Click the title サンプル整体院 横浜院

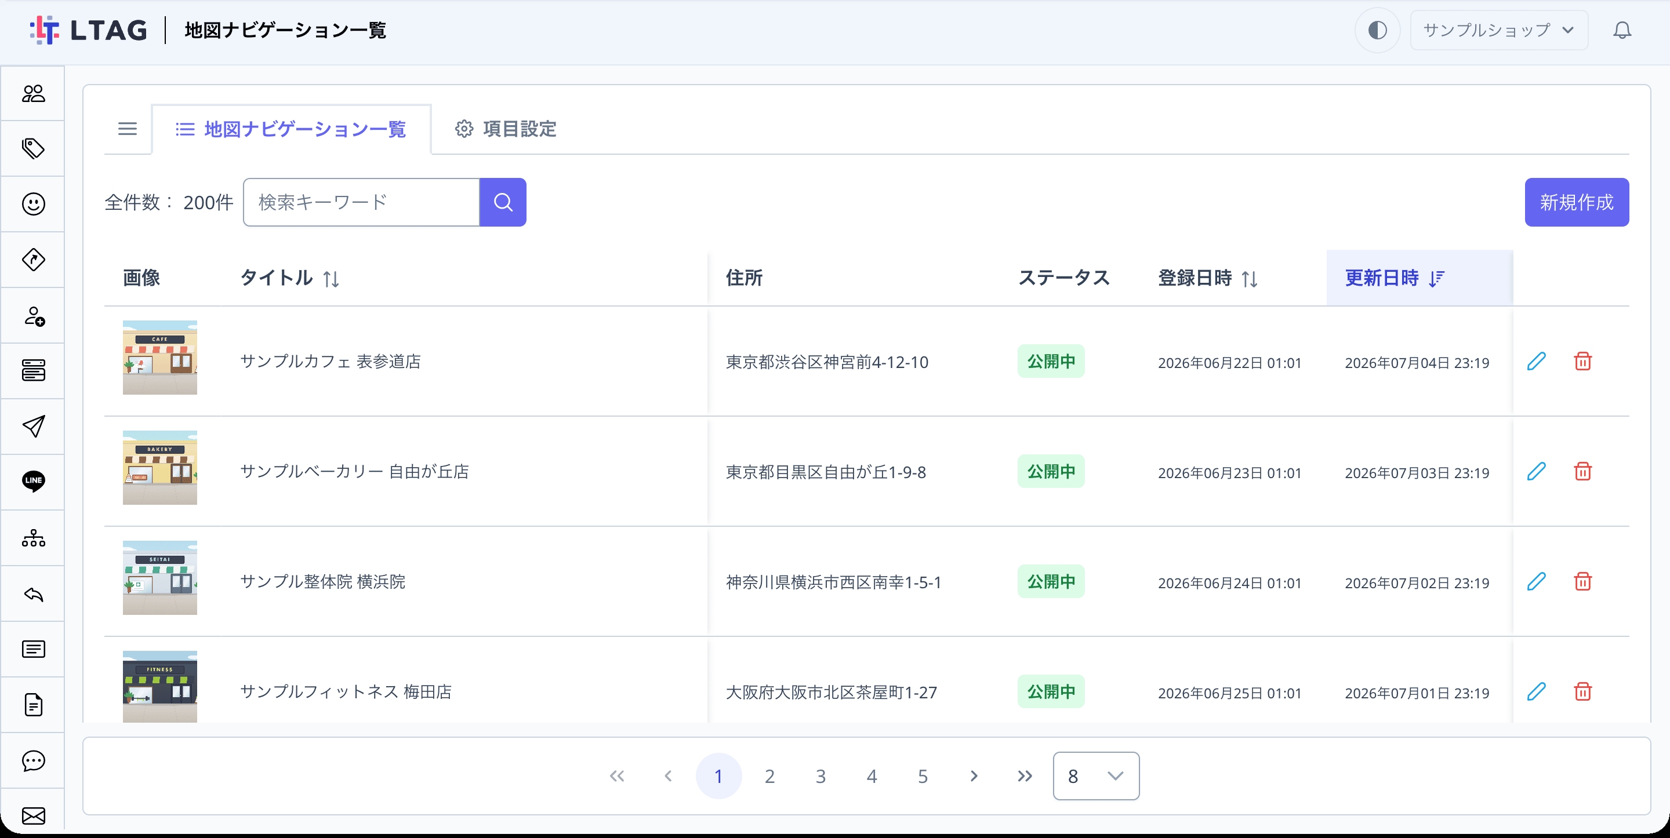click(323, 582)
